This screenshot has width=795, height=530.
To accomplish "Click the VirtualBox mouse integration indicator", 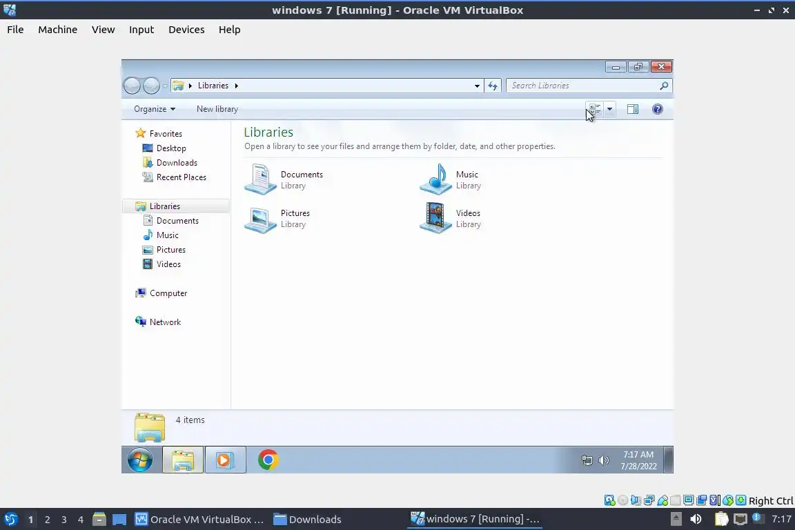I will pos(728,500).
